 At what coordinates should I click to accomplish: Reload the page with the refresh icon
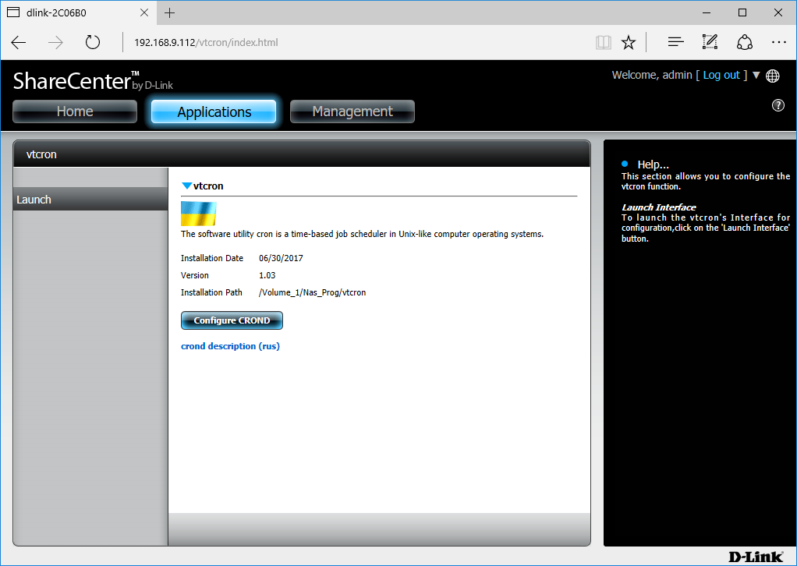click(93, 42)
